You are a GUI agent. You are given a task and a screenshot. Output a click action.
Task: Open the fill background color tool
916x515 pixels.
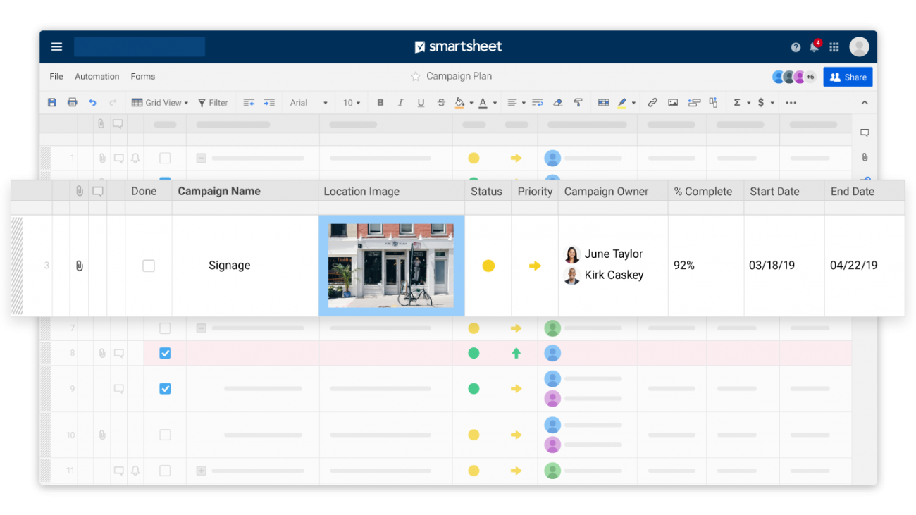pos(460,102)
